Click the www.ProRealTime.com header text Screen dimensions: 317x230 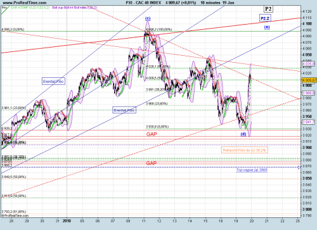coord(25,3)
